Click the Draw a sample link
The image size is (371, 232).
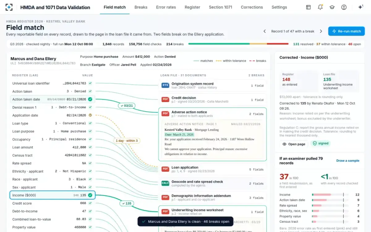tap(348, 161)
